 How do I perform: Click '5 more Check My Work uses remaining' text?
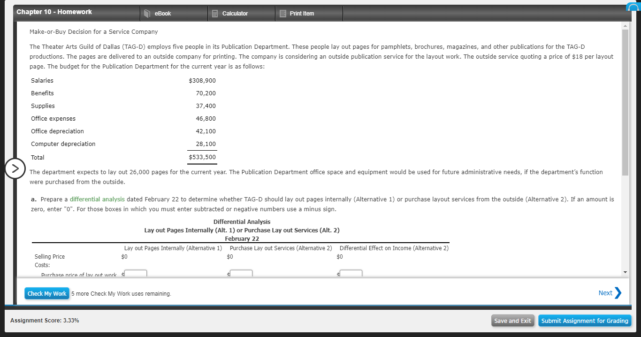pos(121,294)
